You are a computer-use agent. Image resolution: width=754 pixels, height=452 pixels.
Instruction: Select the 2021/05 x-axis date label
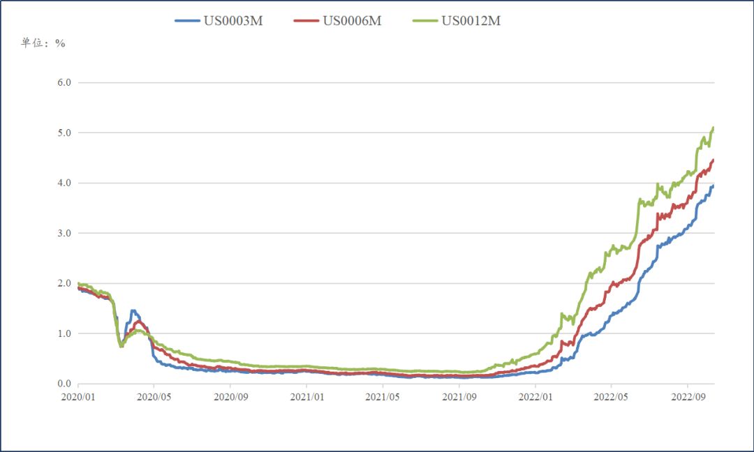383,397
